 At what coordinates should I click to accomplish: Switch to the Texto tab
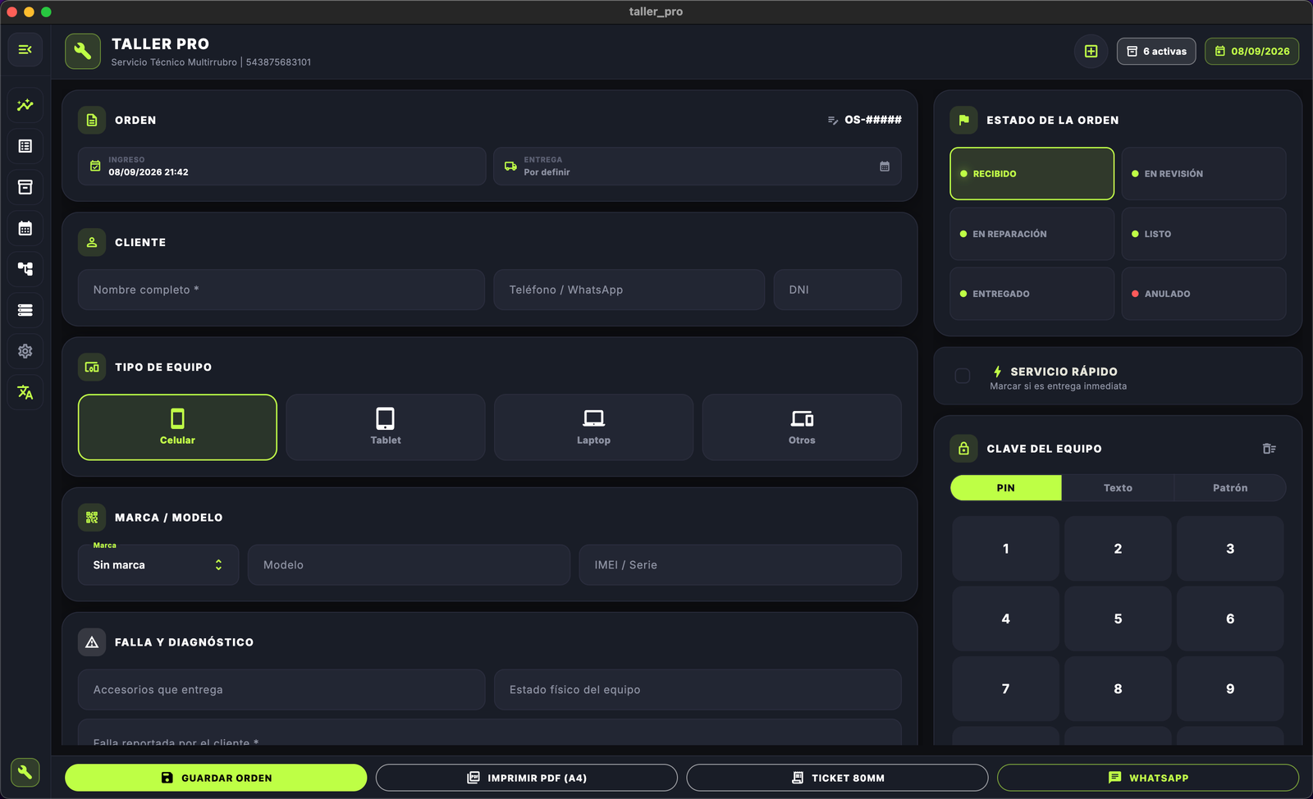coord(1118,488)
